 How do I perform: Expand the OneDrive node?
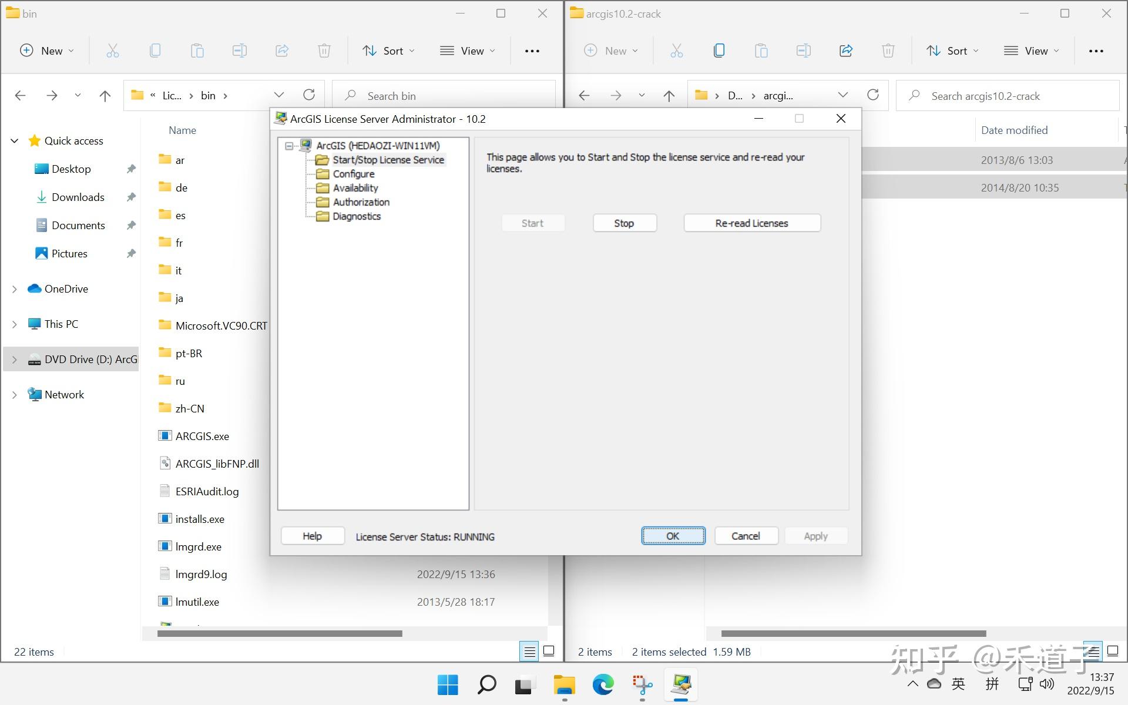(x=15, y=289)
